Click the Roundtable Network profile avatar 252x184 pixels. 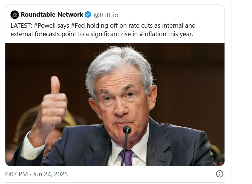(x=15, y=15)
